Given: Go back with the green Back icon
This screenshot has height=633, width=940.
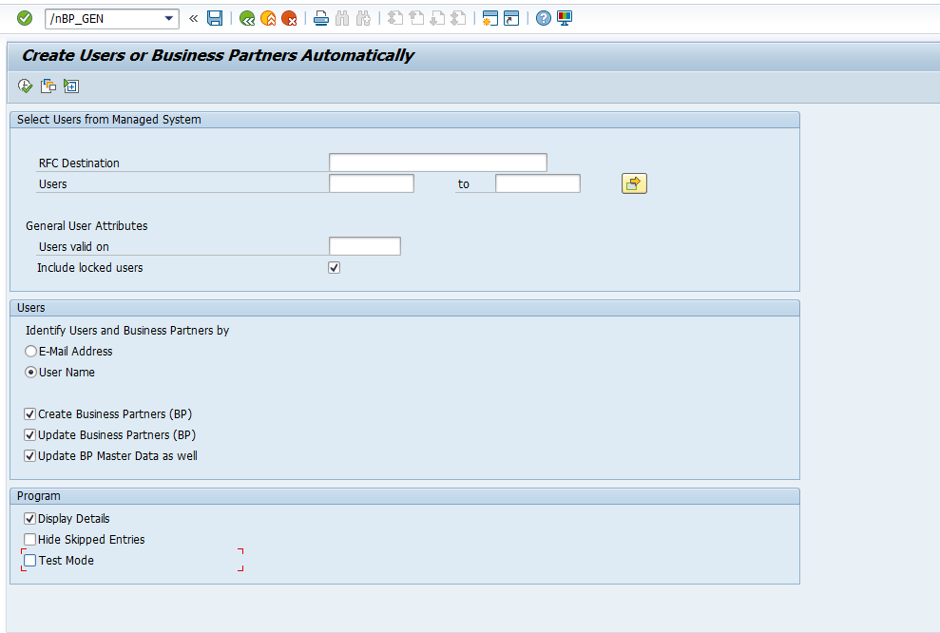Looking at the screenshot, I should point(247,19).
